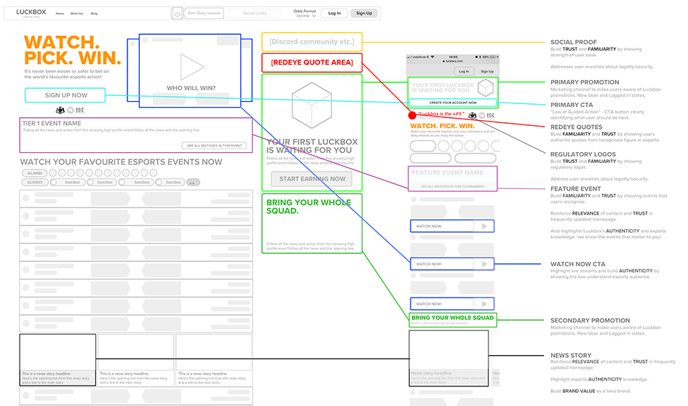Open the Odds Format Decimal dropdown

tap(304, 15)
